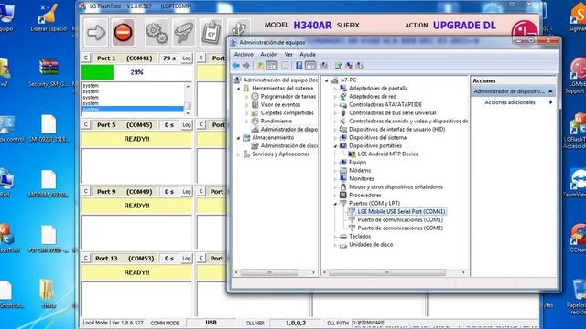This screenshot has width=586, height=329.
Task: Open the Log button for Port 9
Action: point(187,191)
